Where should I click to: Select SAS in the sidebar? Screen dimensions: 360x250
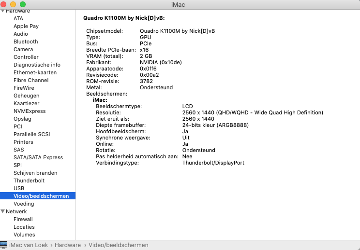click(18, 150)
